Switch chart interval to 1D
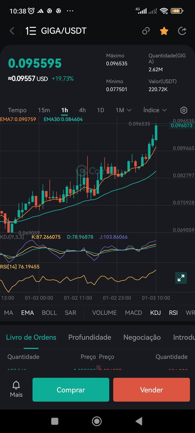Image resolution: width=195 pixels, height=433 pixels. coord(100,110)
